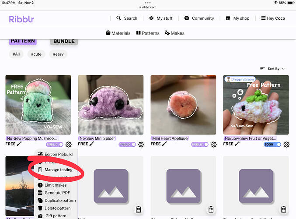
Task: Switch to the BUNDLE tab
Action: (x=64, y=41)
